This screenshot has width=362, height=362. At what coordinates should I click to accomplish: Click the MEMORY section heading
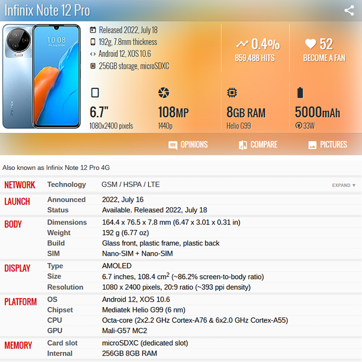(x=18, y=345)
